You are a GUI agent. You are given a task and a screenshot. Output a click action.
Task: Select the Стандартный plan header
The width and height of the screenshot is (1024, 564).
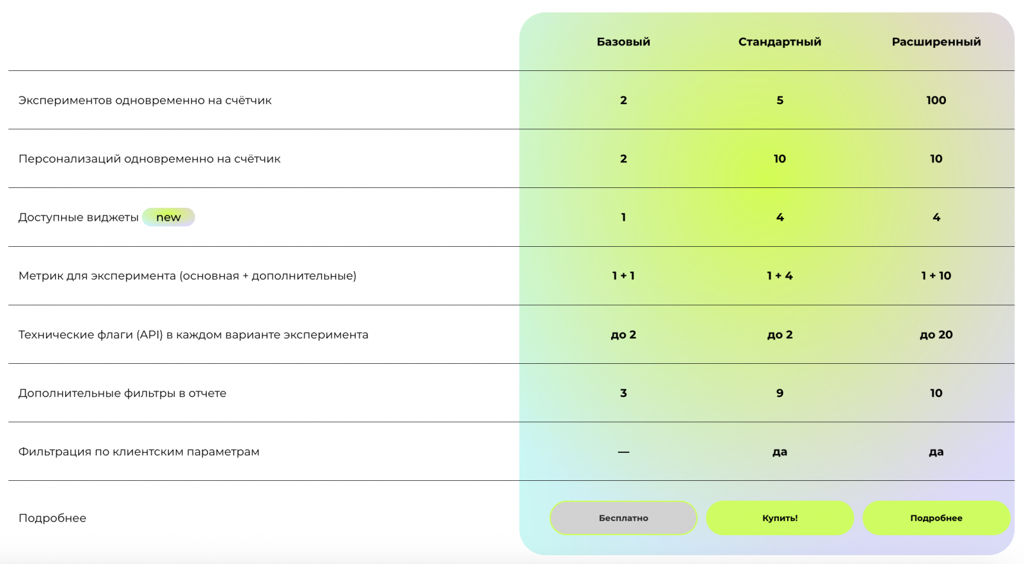780,42
